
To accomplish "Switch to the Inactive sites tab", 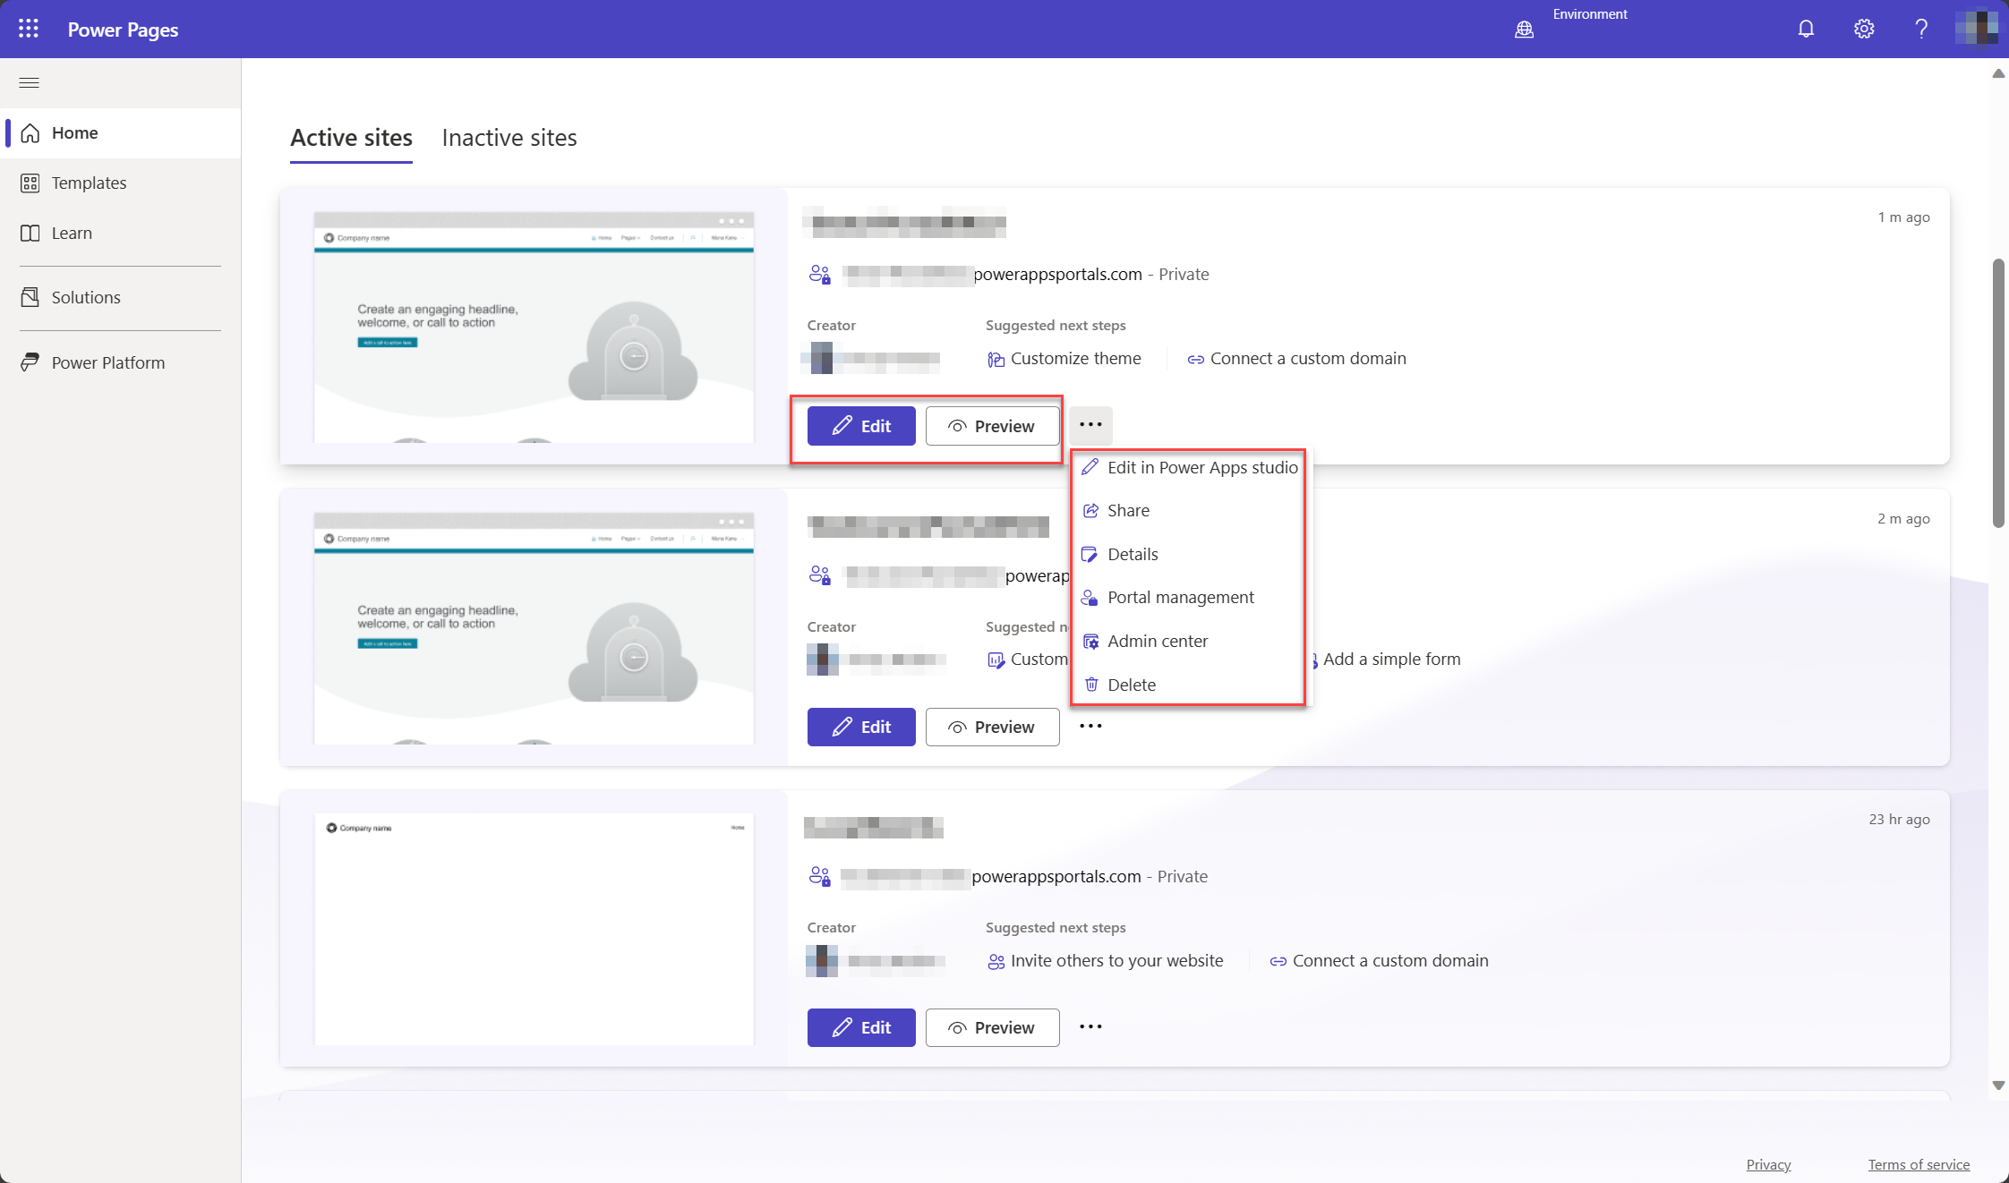I will click(510, 138).
